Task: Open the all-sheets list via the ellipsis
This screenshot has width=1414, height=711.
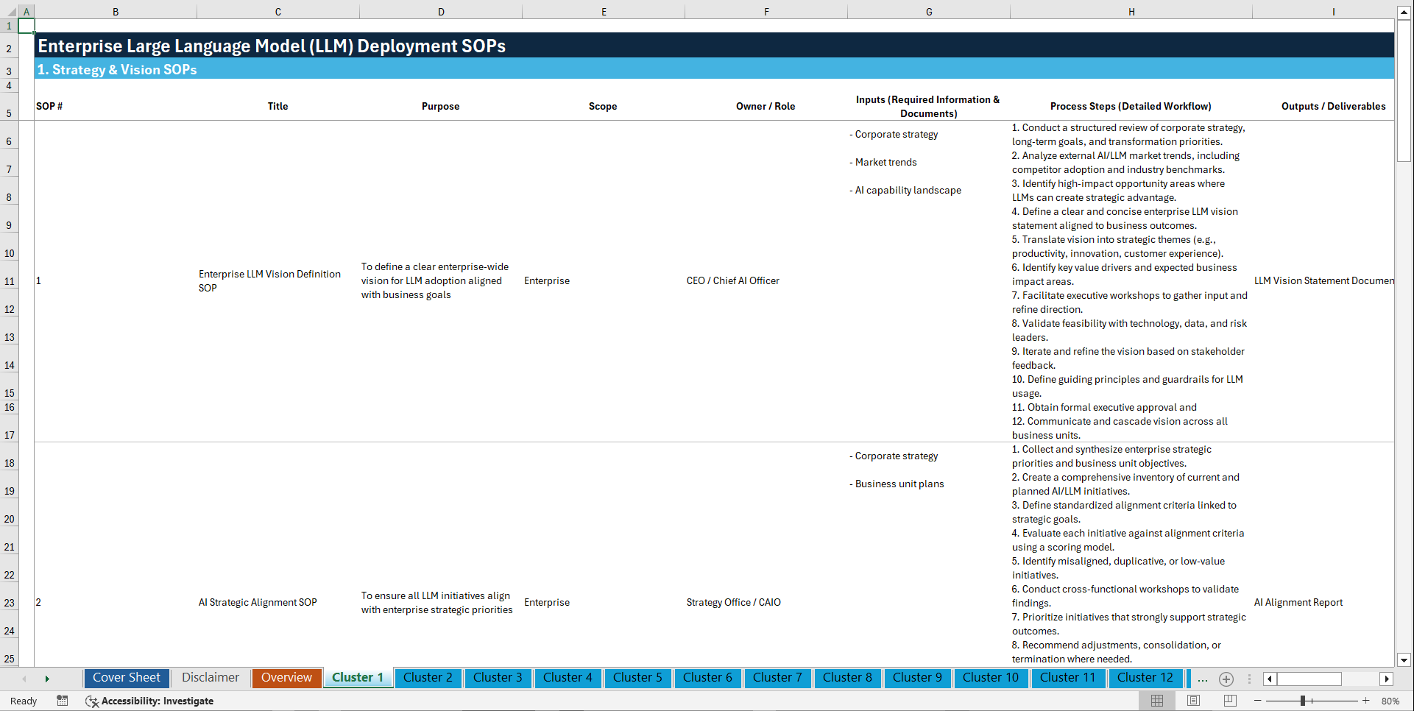Action: click(x=1203, y=679)
